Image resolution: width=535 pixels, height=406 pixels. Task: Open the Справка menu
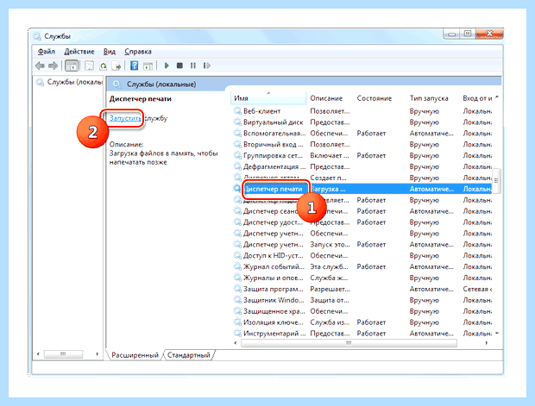pyautogui.click(x=138, y=52)
